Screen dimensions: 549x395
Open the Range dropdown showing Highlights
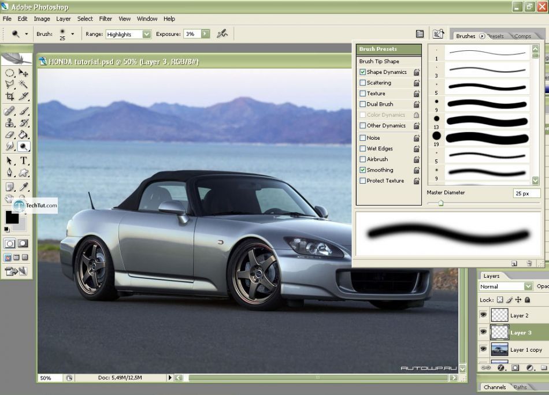(146, 34)
